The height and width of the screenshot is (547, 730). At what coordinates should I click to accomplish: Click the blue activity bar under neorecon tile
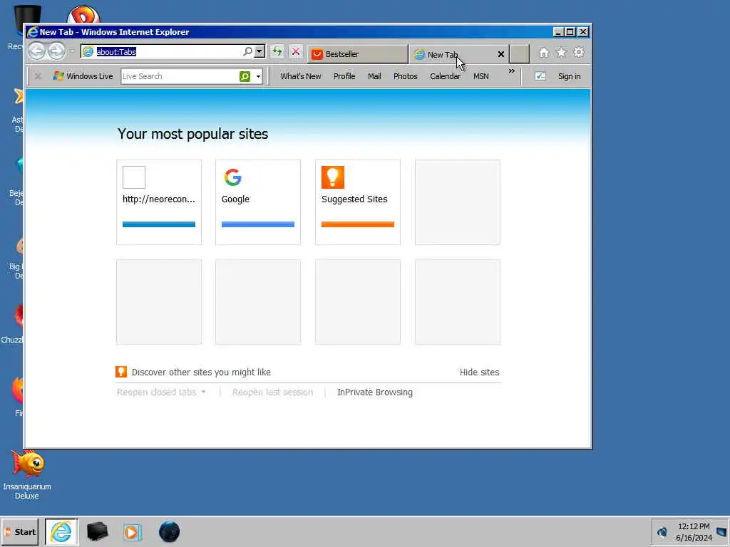pos(159,224)
